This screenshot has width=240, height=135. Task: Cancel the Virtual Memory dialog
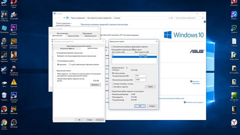click(x=152, y=106)
